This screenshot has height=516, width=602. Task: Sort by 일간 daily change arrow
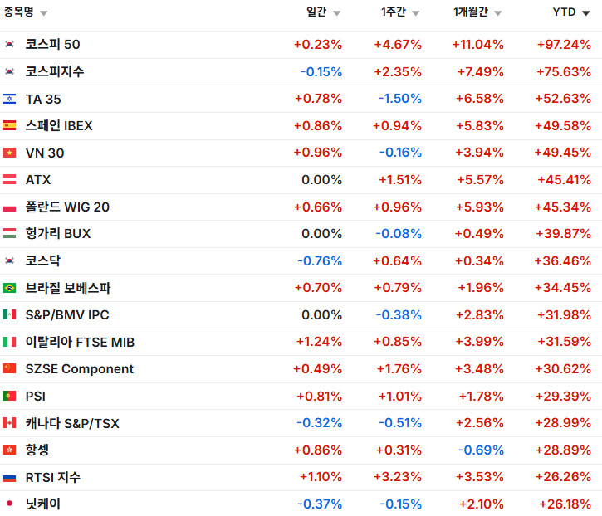pos(335,13)
